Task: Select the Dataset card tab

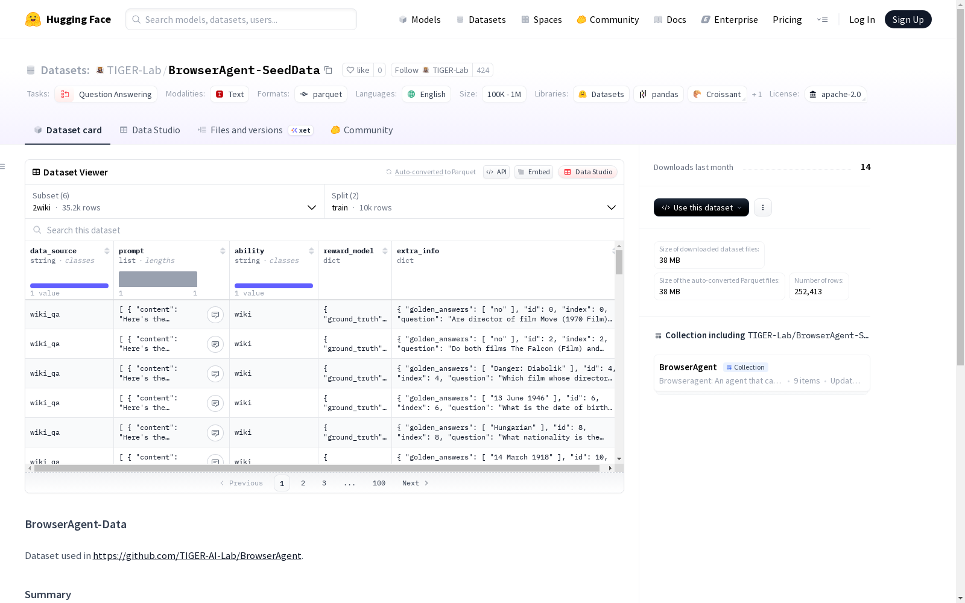Action: point(68,130)
